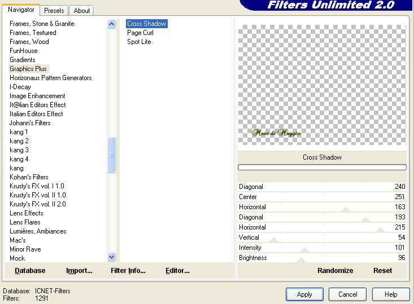This screenshot has height=304, width=414.
Task: Select Frames, Stone & Granite category
Action: tap(42, 24)
